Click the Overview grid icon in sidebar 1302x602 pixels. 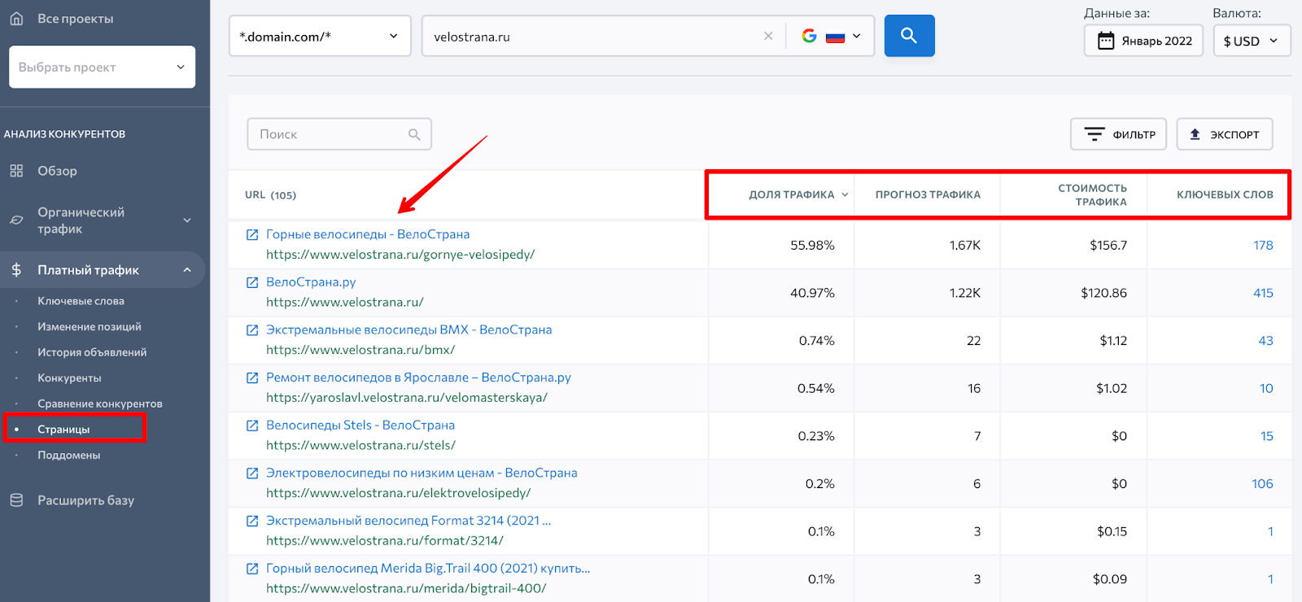pos(16,171)
